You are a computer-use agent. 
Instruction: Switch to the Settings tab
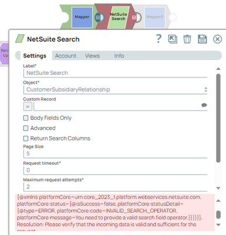tap(35, 56)
